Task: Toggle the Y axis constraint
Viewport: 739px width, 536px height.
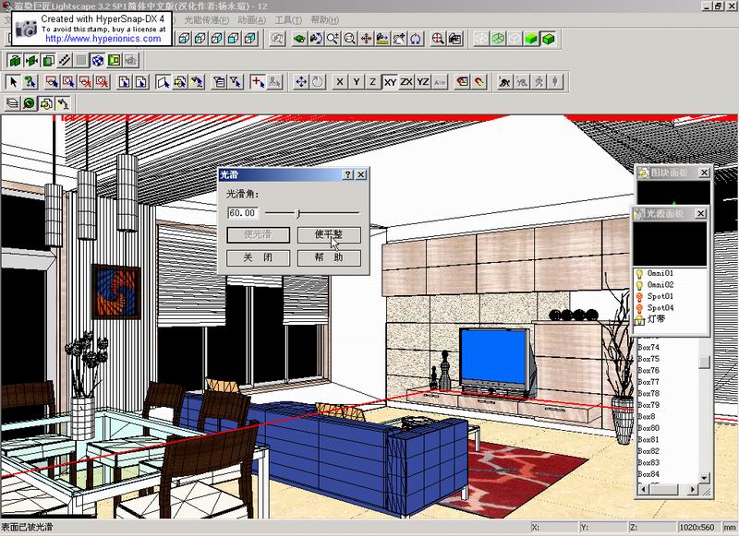Action: [357, 82]
